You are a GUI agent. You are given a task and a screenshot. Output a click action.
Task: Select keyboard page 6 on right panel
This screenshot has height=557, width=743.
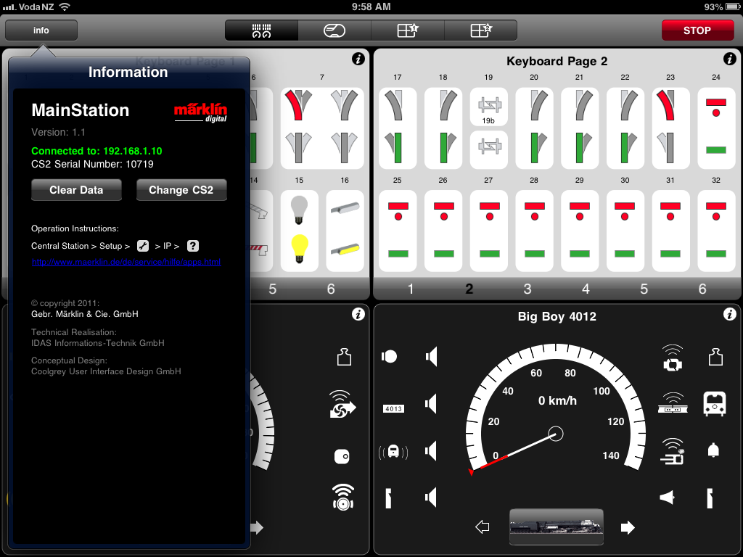[702, 289]
